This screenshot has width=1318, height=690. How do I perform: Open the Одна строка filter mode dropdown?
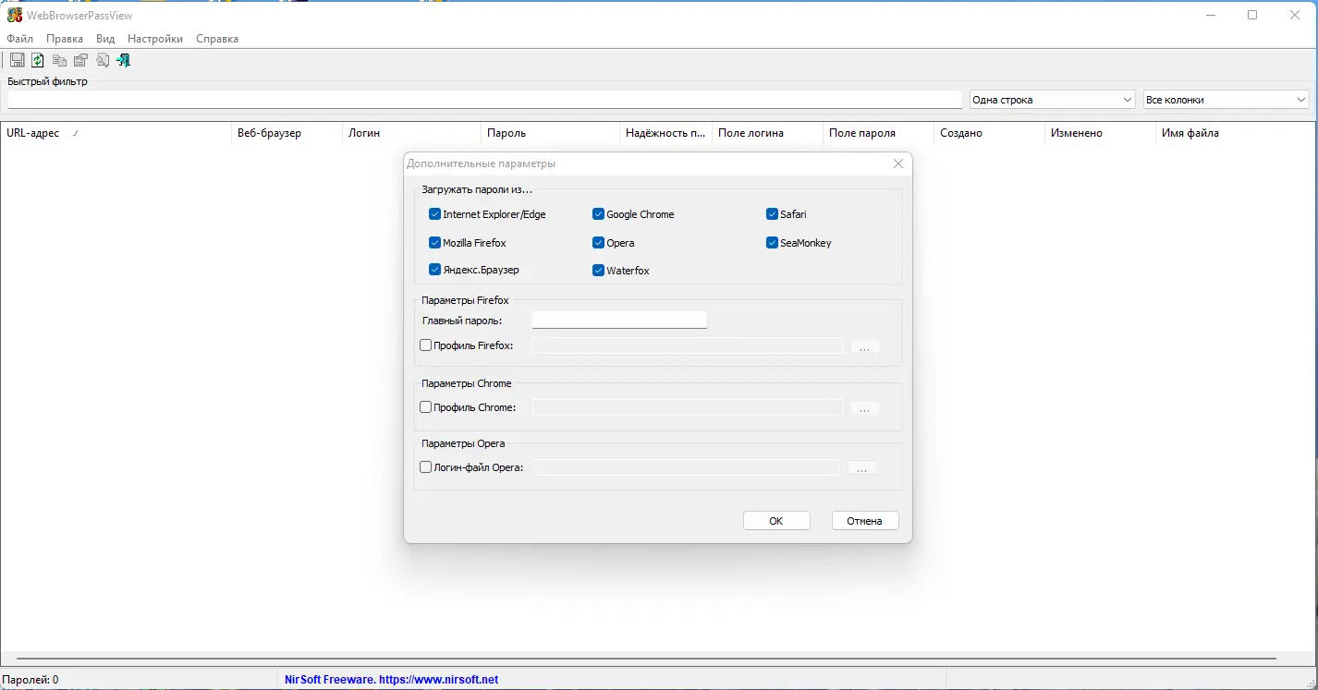coord(1052,100)
